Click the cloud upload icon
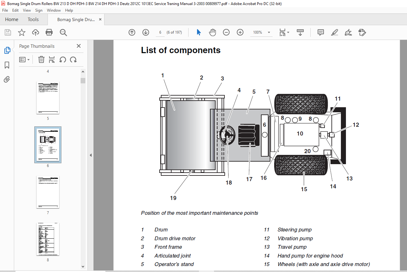407x272 pixels. pyautogui.click(x=36, y=32)
